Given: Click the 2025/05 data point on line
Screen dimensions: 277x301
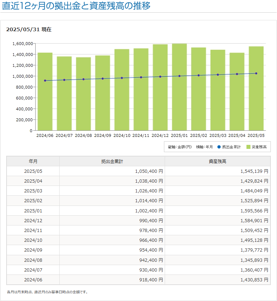Looking at the screenshot, I should tap(256, 73).
